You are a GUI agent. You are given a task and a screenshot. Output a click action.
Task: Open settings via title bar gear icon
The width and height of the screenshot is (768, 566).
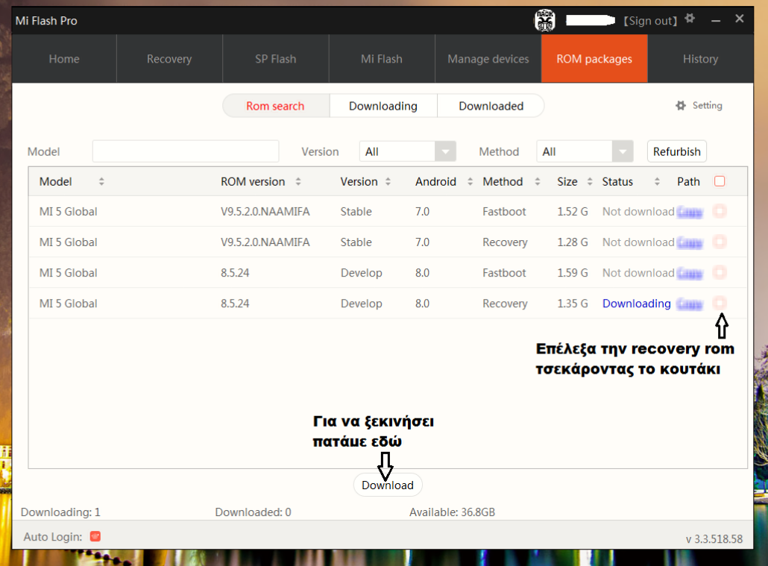click(690, 19)
